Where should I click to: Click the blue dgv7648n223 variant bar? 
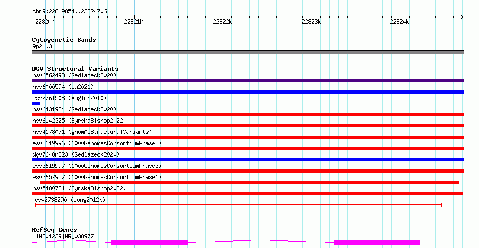[x=248, y=160]
